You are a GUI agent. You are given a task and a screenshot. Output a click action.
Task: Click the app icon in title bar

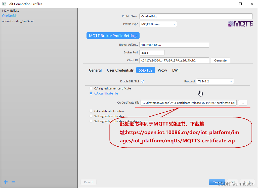point(4,4)
